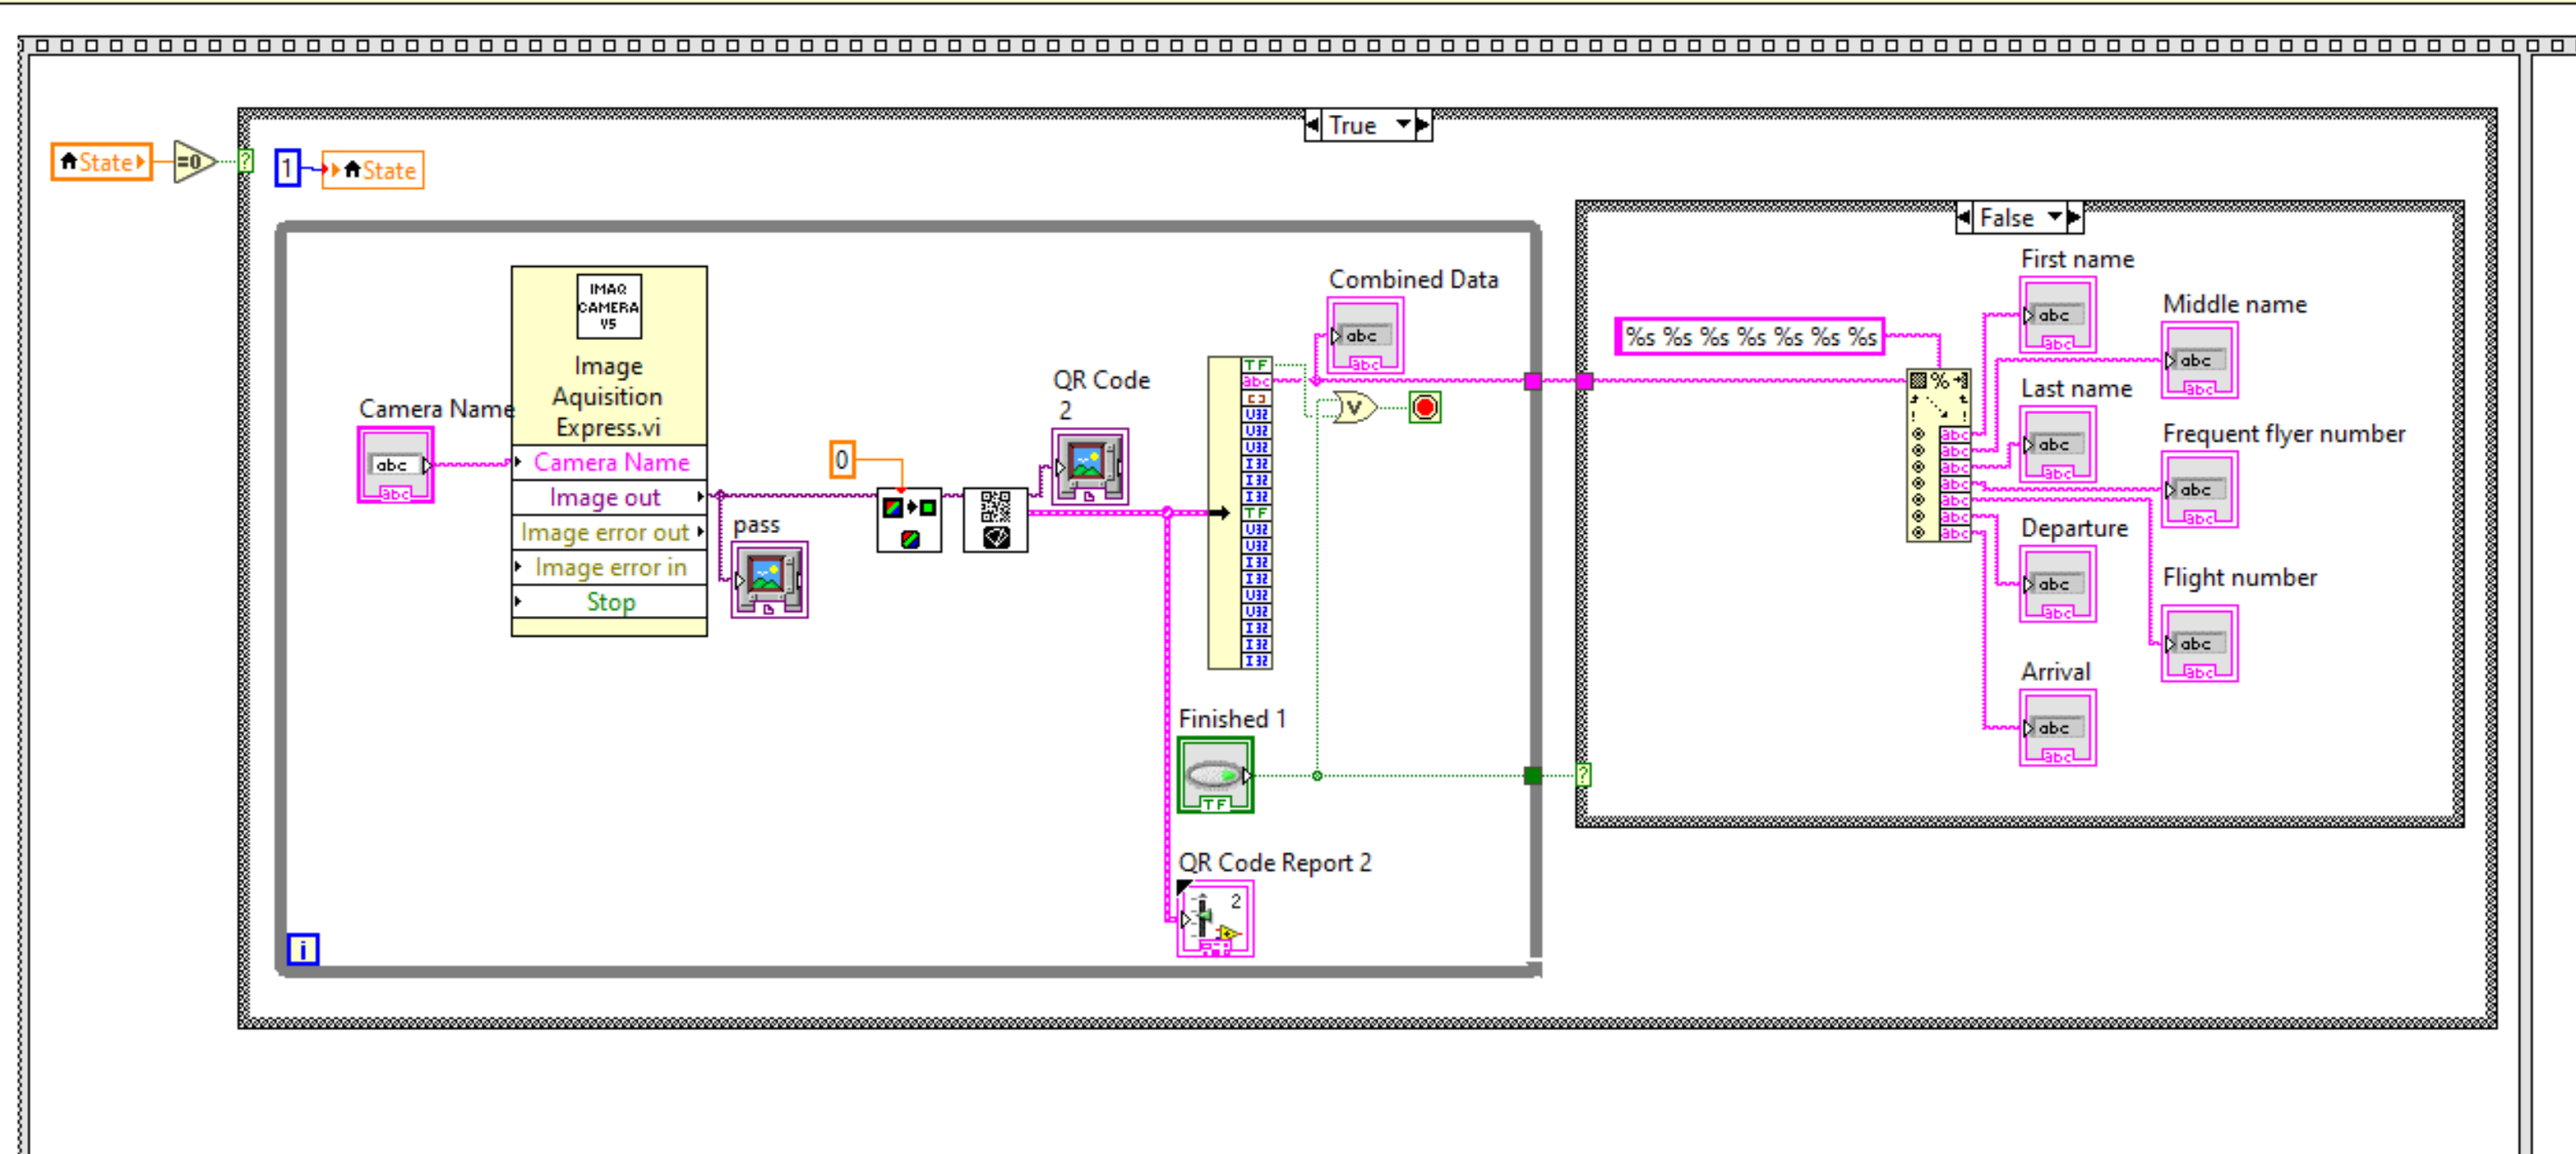Click the inner case selector question terminal
2576x1154 pixels.
click(x=1583, y=775)
